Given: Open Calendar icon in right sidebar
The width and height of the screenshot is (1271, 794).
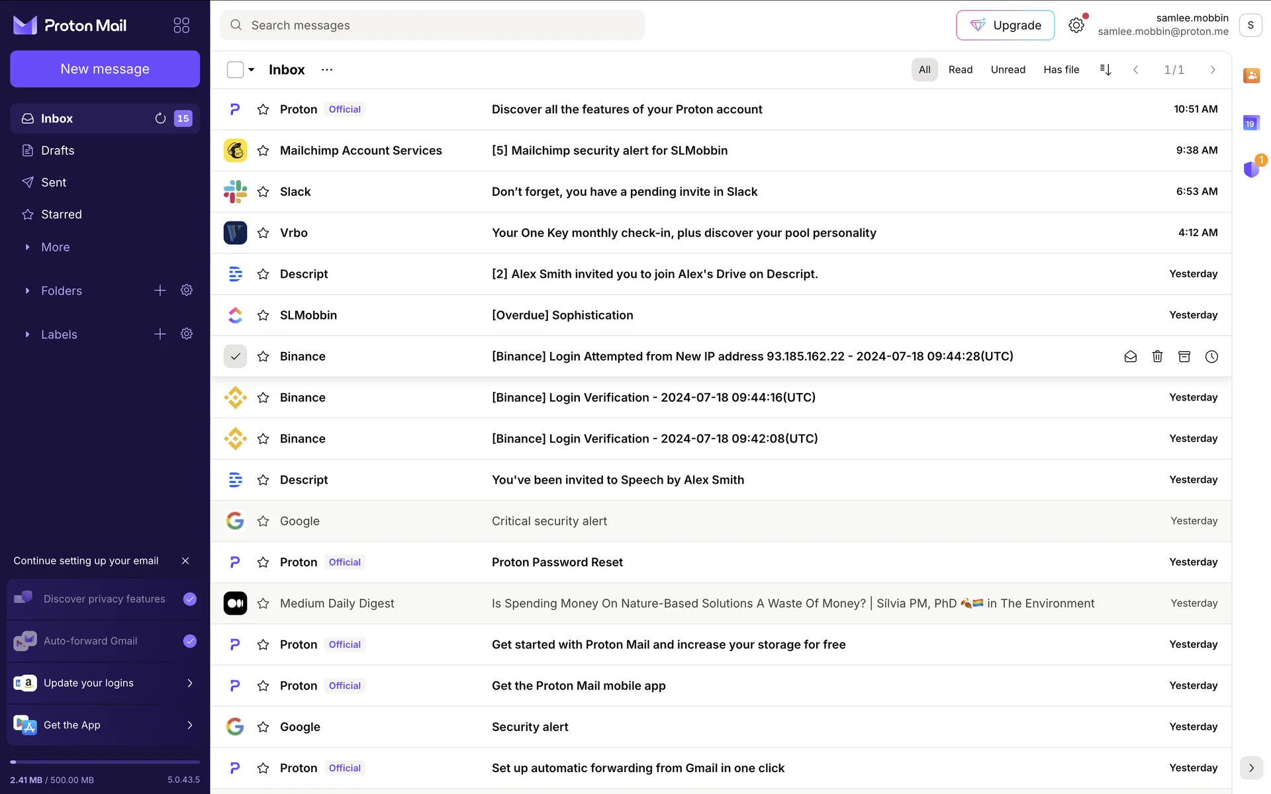Looking at the screenshot, I should tap(1251, 123).
